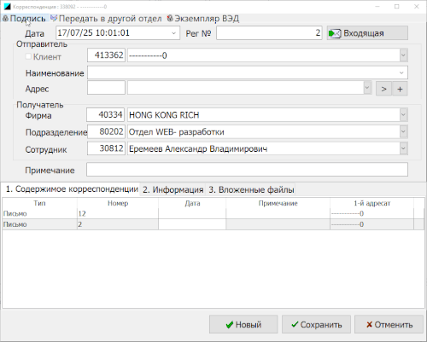Click the Дата column header in table
This screenshot has height=342, width=427.
coord(192,203)
